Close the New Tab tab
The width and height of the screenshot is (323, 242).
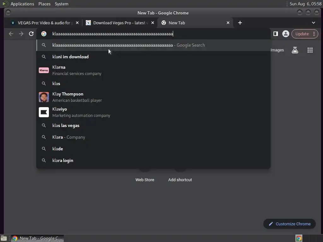point(228,23)
